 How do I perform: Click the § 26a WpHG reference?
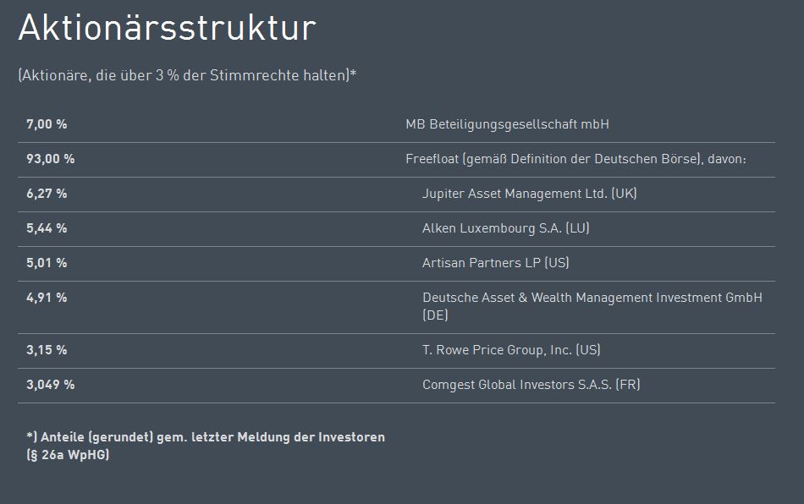tap(68, 455)
